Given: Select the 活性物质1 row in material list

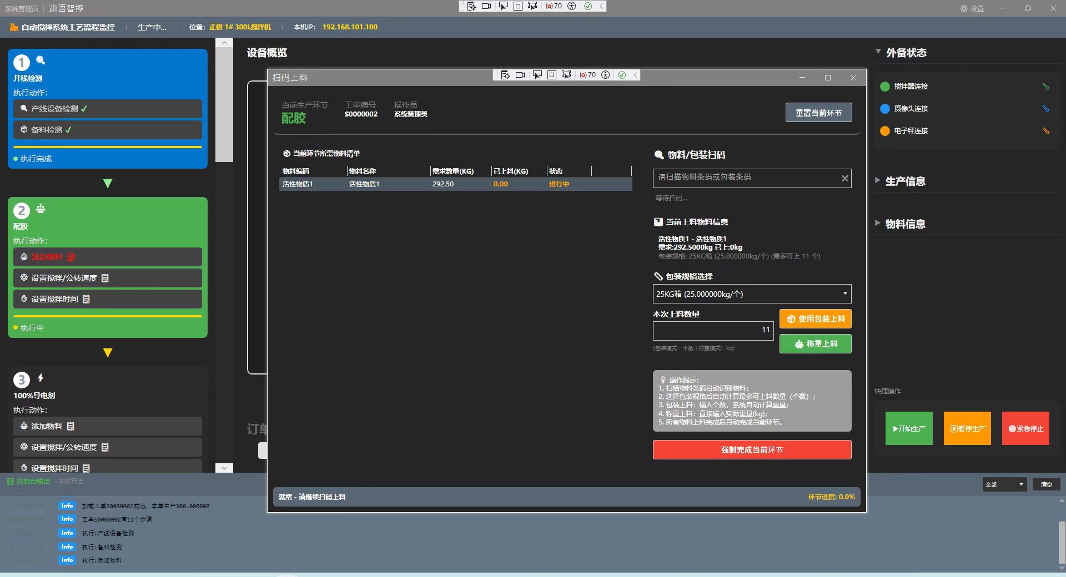Looking at the screenshot, I should click(x=455, y=184).
